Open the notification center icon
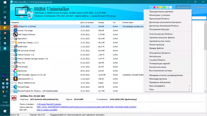Viewport: 207px width, 116px height. pos(5,111)
